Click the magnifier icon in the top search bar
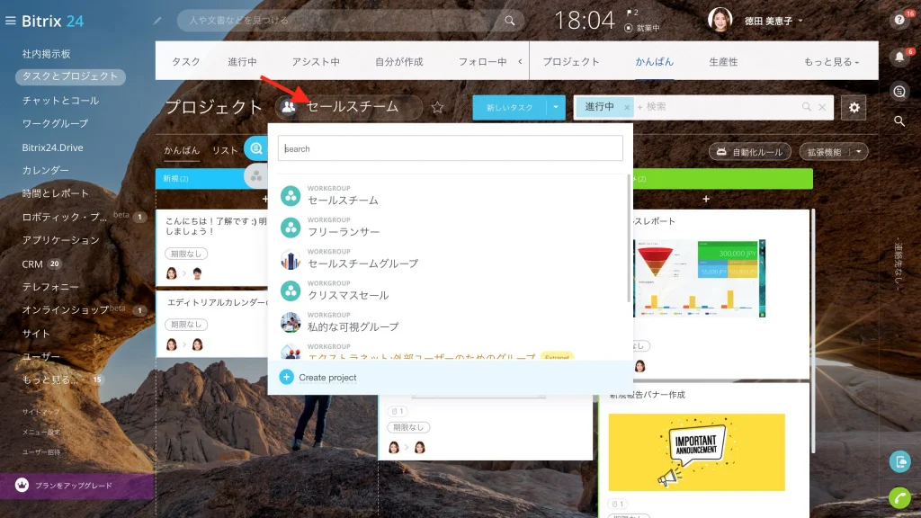 [509, 21]
